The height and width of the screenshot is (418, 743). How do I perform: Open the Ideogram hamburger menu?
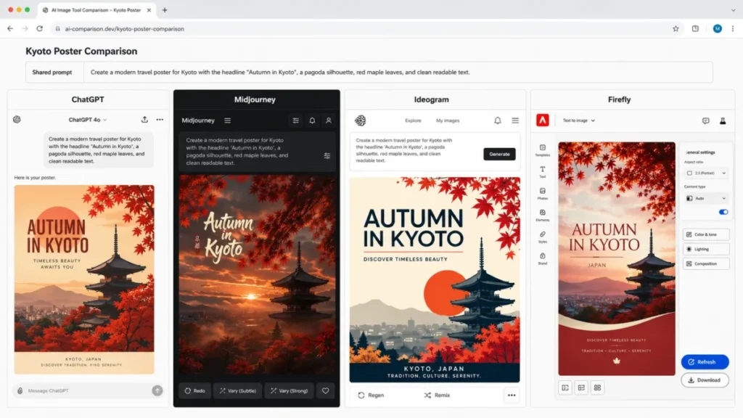[x=515, y=120]
